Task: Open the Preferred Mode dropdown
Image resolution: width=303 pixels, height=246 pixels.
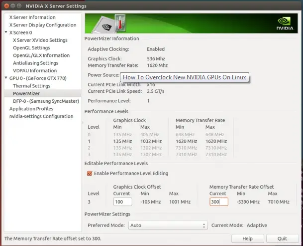Action: 168,225
